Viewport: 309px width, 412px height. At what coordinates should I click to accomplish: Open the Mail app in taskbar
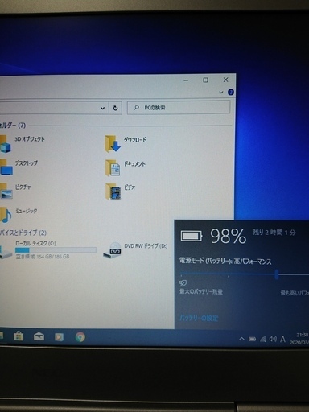39,336
